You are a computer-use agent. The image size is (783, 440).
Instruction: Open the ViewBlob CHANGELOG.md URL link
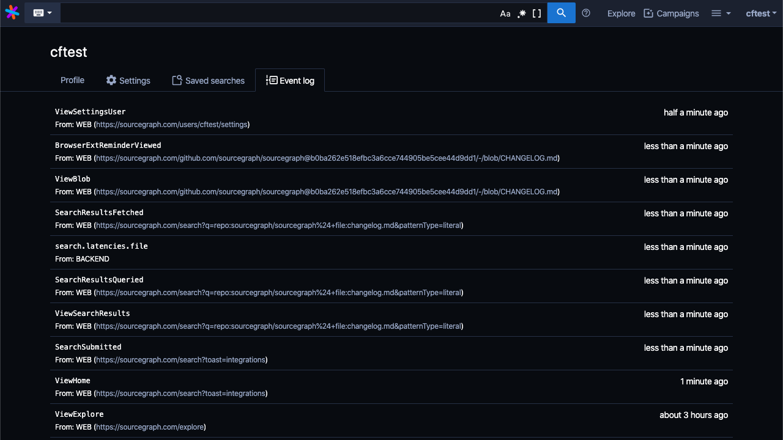(327, 192)
